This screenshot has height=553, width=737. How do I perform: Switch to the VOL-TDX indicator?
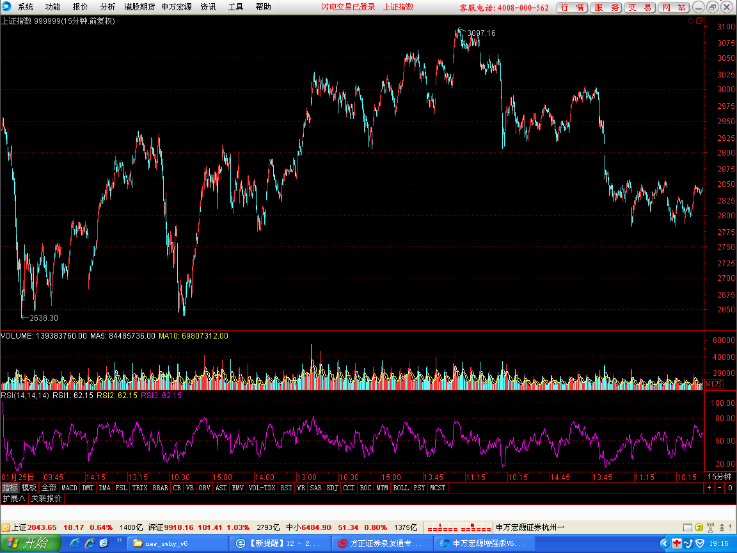pos(262,488)
